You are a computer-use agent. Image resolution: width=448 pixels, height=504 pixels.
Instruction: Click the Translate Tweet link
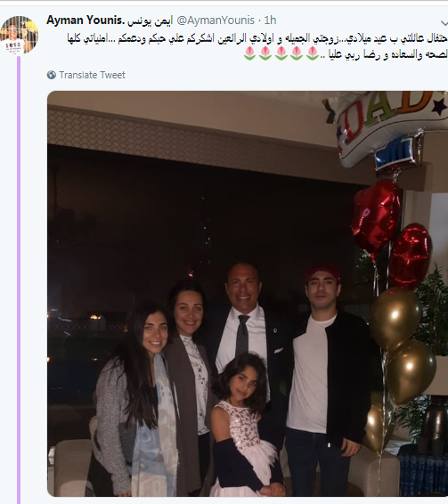pos(92,75)
